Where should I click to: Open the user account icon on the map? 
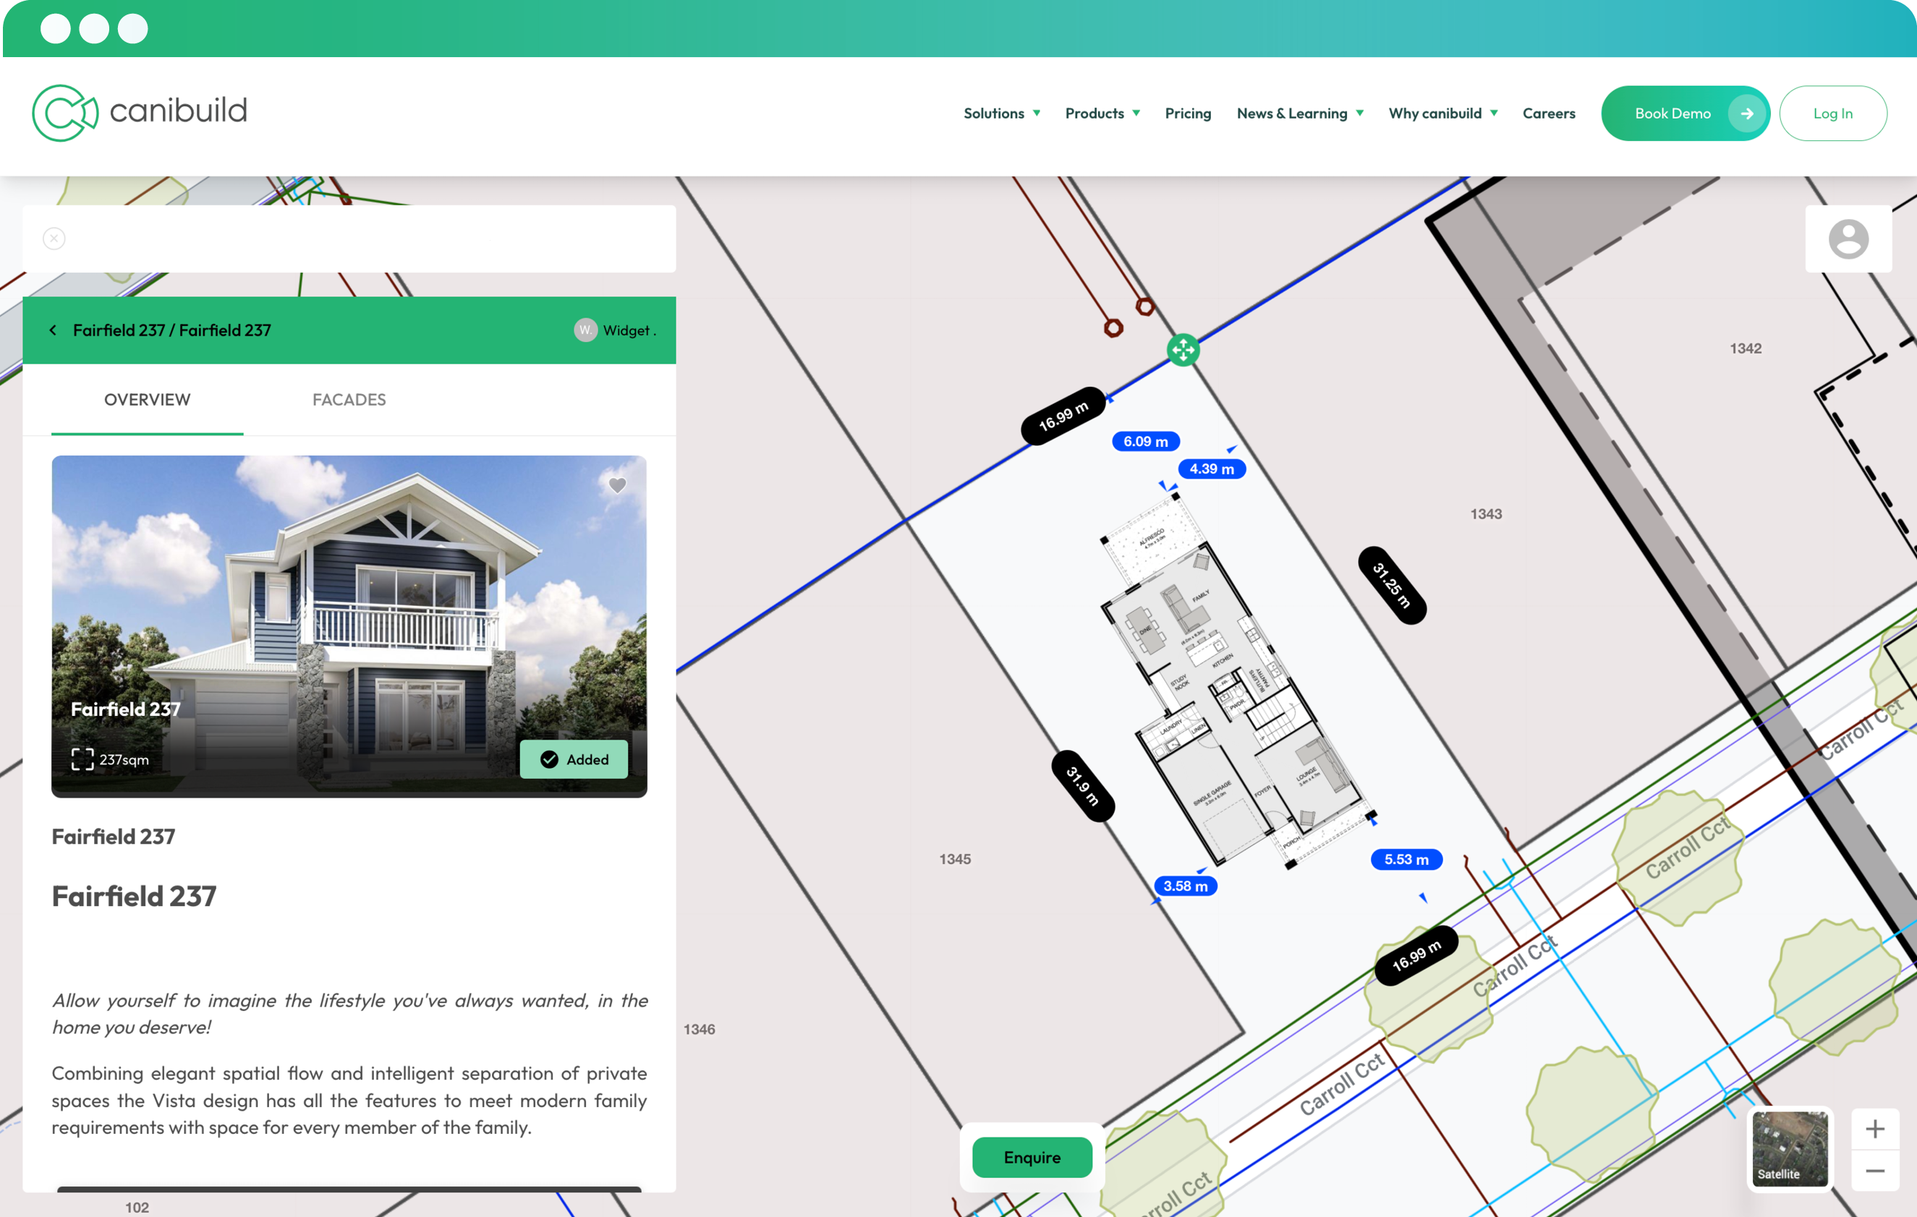[1848, 239]
